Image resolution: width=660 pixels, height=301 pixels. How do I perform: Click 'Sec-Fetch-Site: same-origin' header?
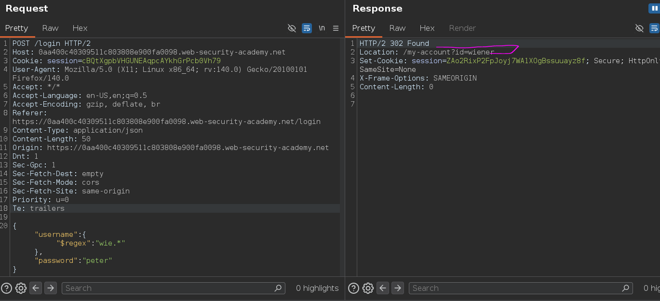point(71,191)
